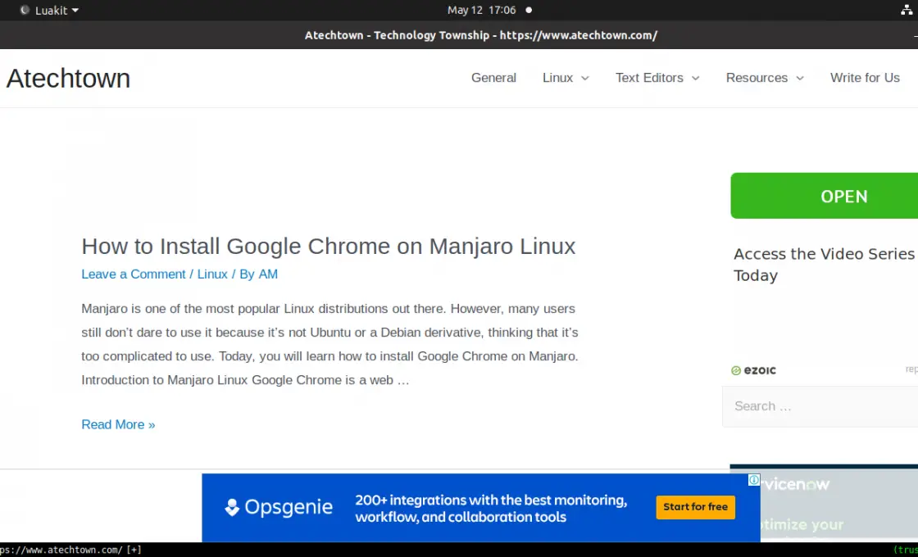The width and height of the screenshot is (918, 557).
Task: Expand the Text Editors chevron
Action: coord(696,79)
